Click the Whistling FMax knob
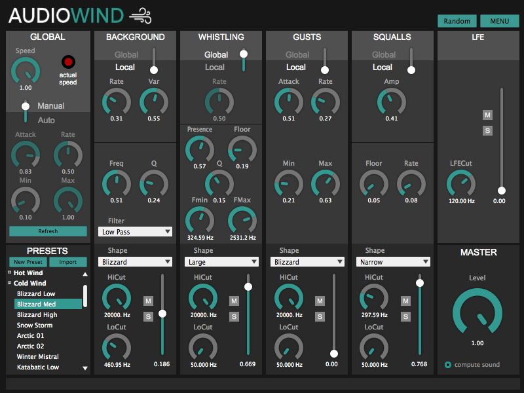524x393 pixels. coord(242,221)
